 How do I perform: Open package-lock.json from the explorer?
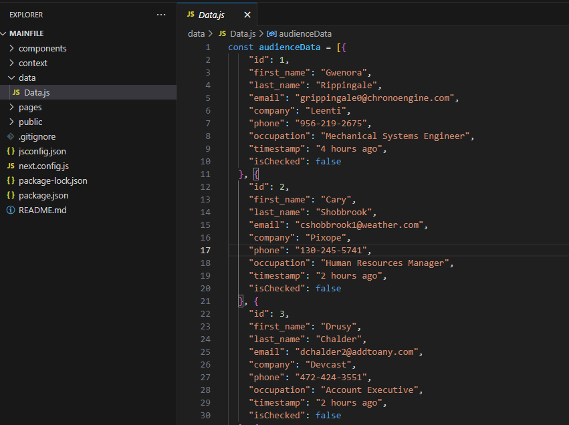click(x=53, y=180)
